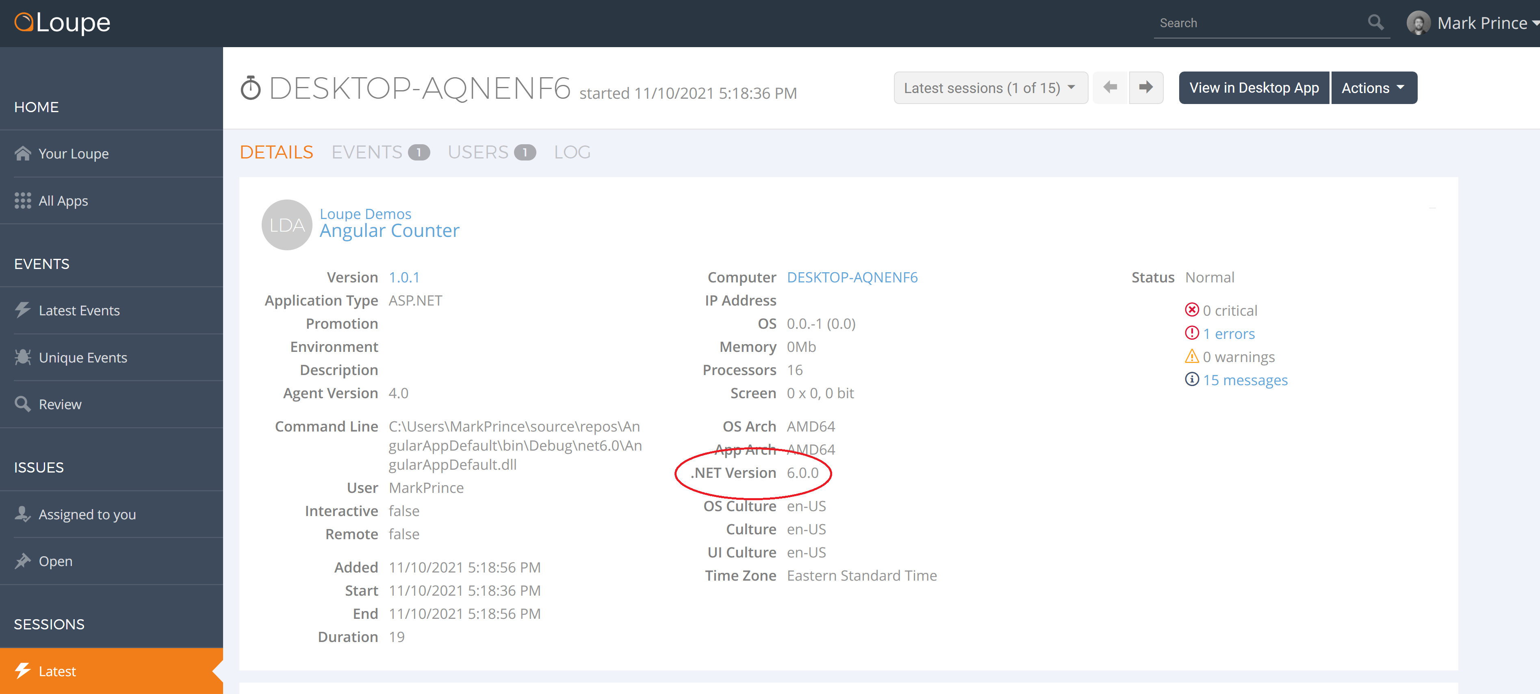1540x694 pixels.
Task: Go to previous session arrow
Action: click(1110, 88)
